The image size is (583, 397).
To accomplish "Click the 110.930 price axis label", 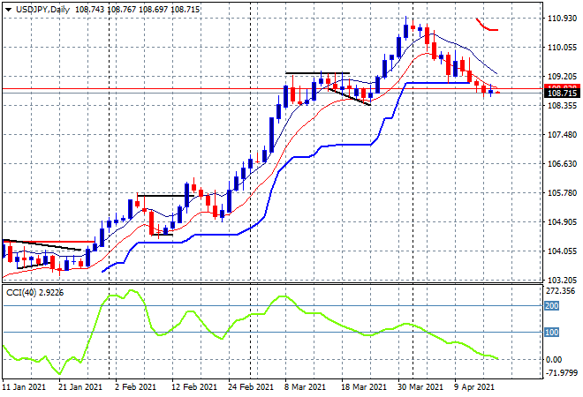I will coord(562,19).
